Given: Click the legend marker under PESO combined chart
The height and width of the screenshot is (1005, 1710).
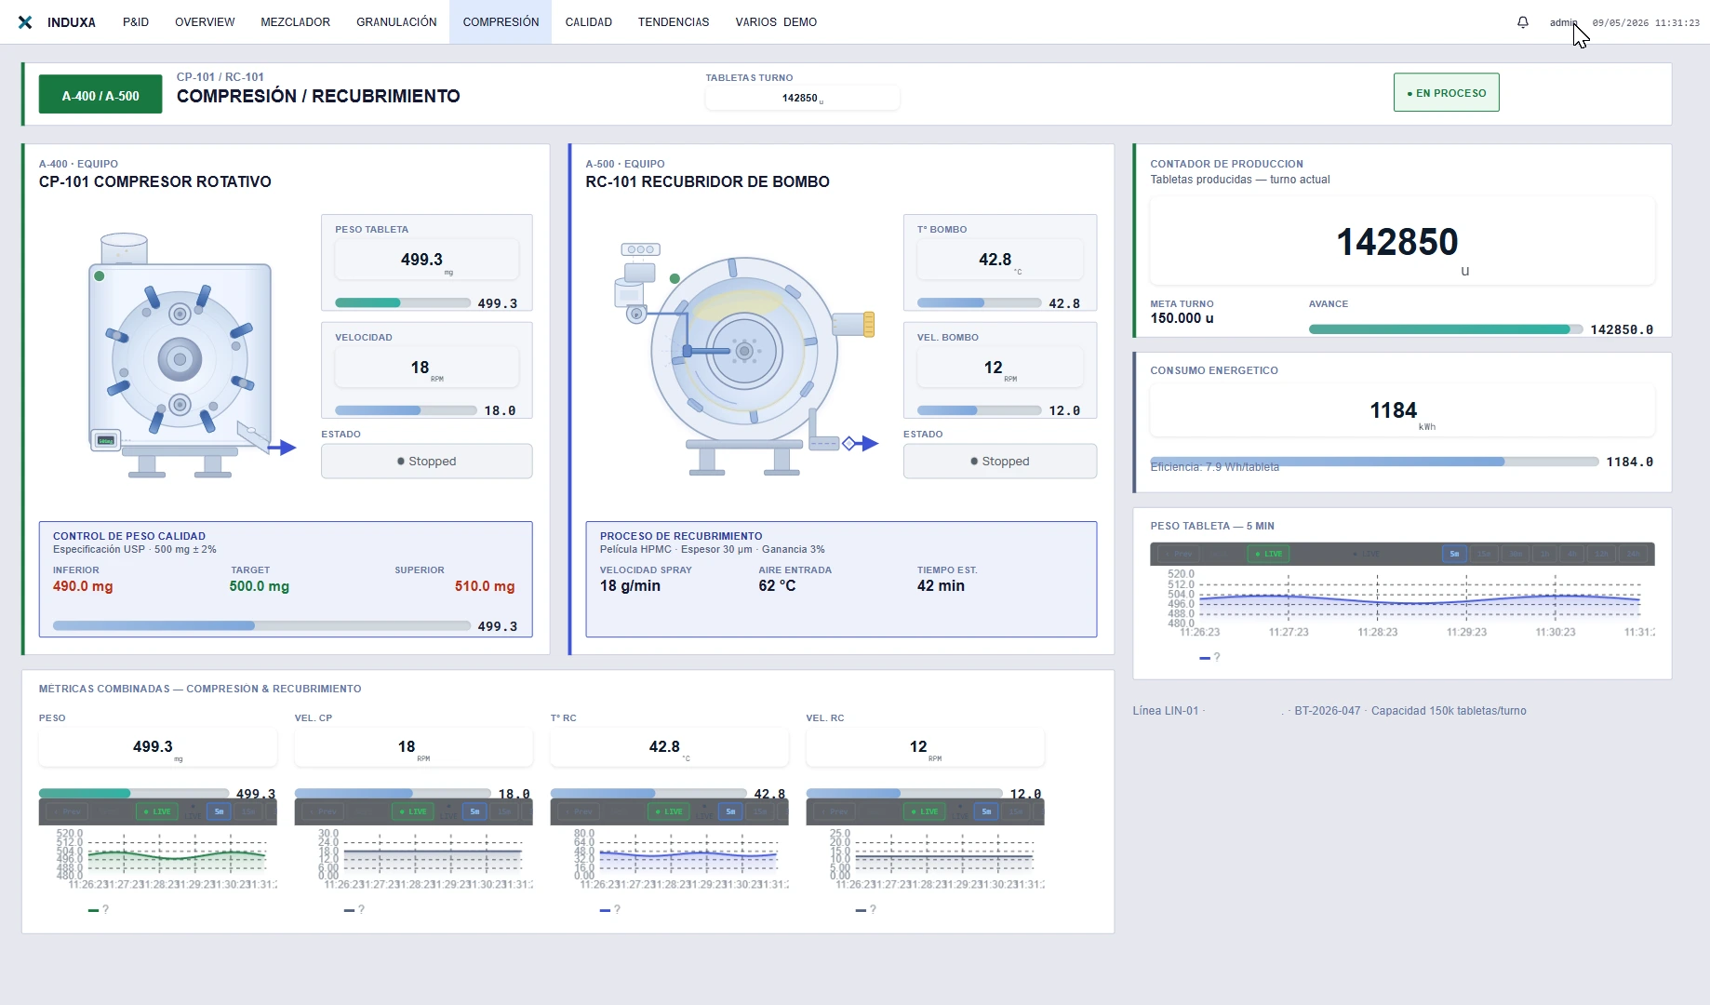Looking at the screenshot, I should [93, 910].
